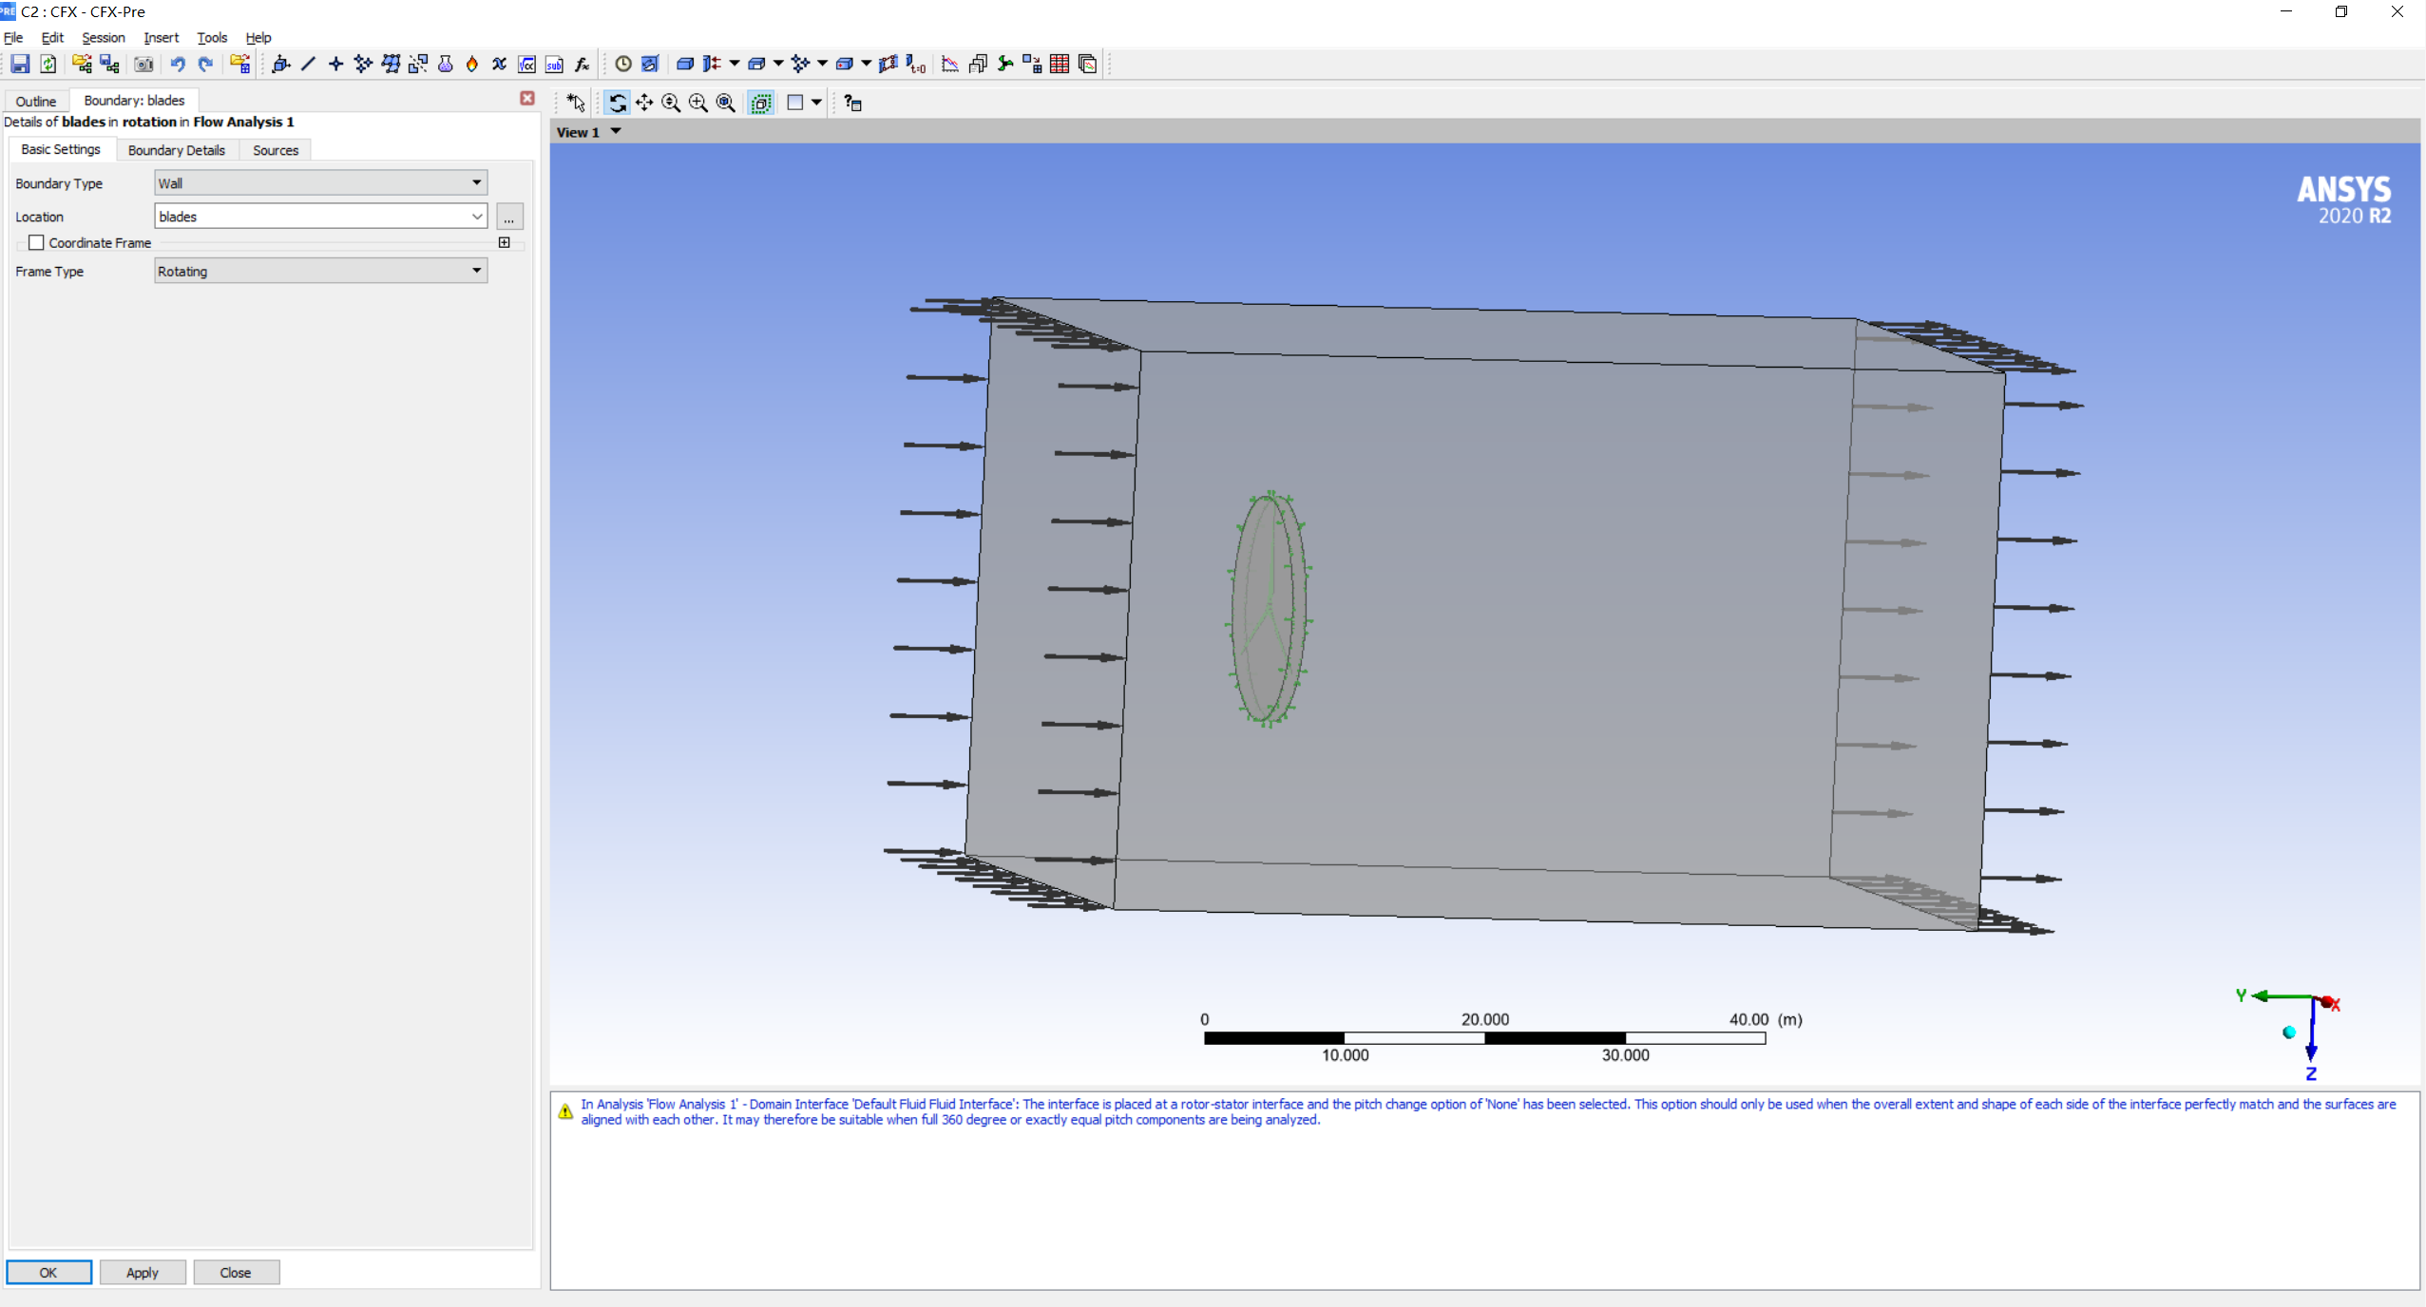Open the Edit menu
This screenshot has width=2426, height=1307.
52,37
